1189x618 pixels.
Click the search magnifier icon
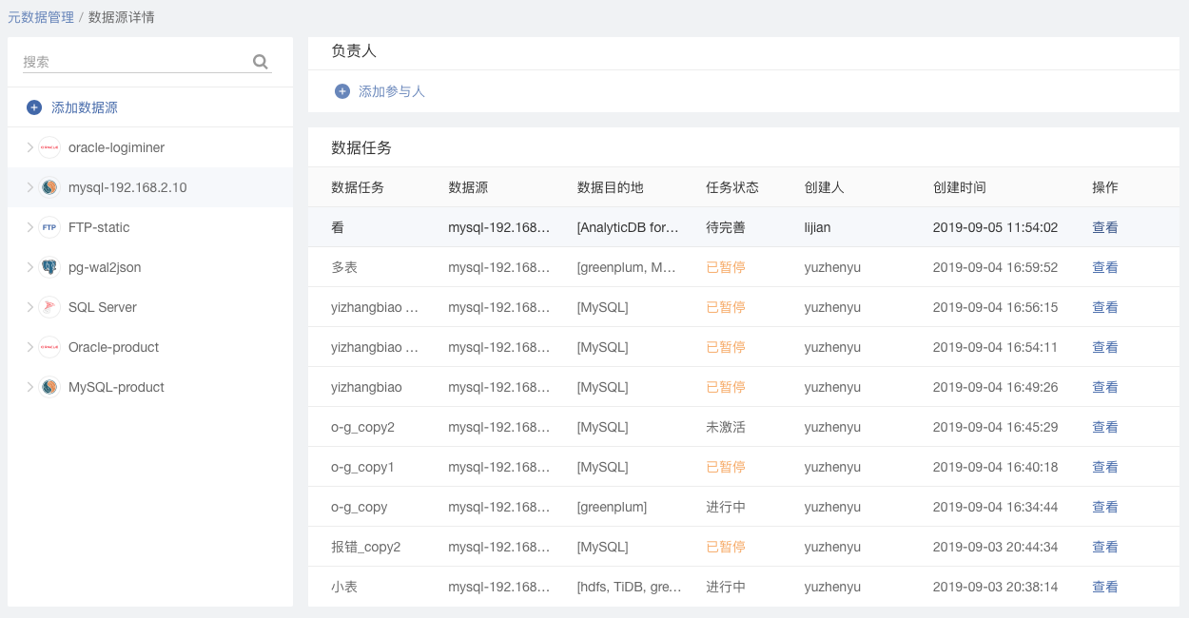[x=260, y=62]
